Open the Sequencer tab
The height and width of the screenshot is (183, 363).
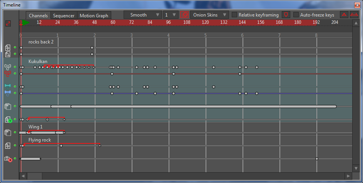pyautogui.click(x=64, y=15)
